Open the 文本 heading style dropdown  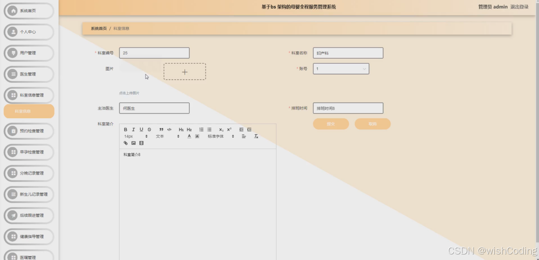(167, 136)
